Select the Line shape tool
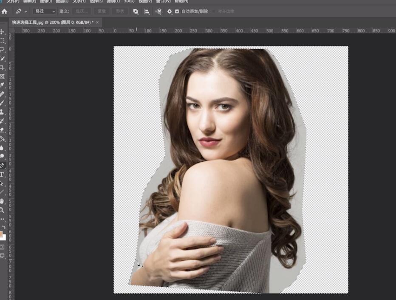Image resolution: width=396 pixels, height=300 pixels. (x=2, y=192)
